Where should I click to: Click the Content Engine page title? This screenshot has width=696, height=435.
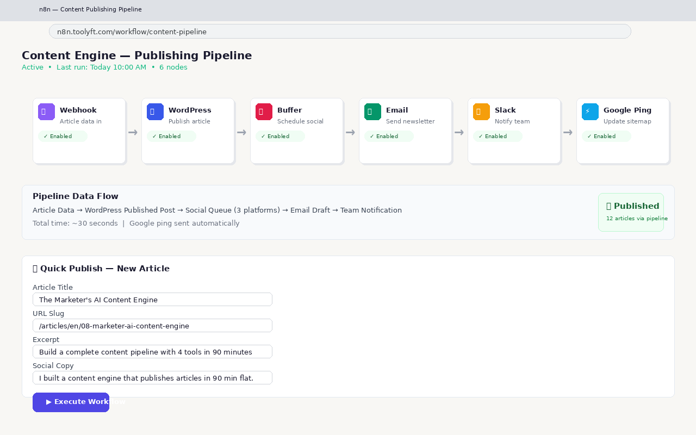137,55
